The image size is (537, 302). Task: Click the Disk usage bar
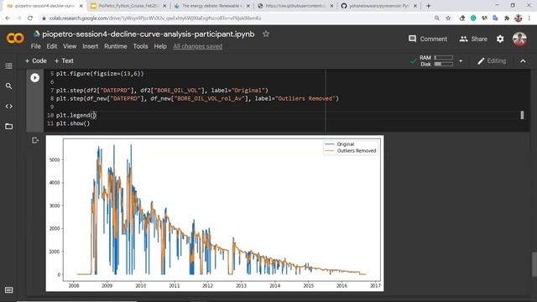[x=444, y=64]
